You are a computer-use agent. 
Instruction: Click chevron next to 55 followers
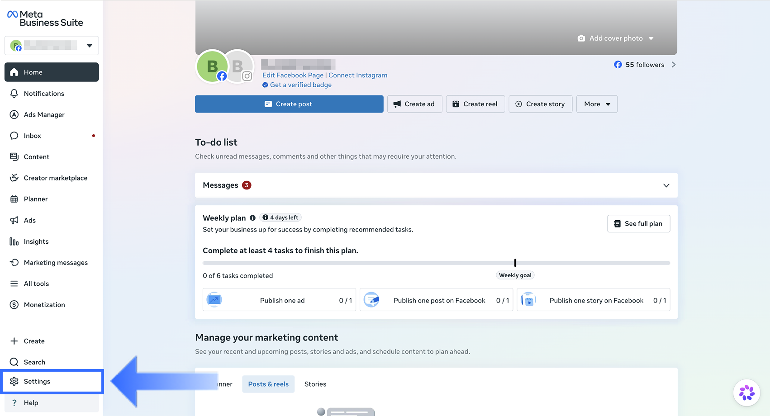click(x=674, y=65)
